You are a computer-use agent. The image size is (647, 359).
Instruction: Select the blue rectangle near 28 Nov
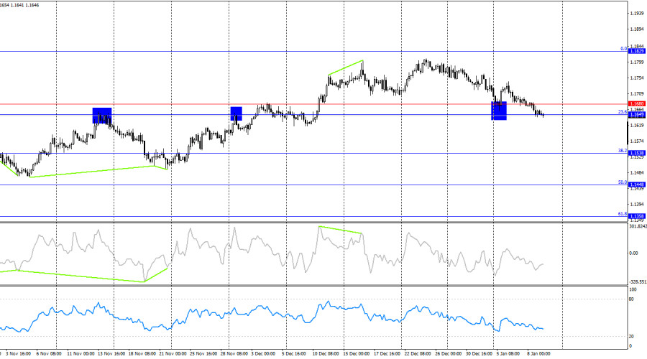click(236, 113)
